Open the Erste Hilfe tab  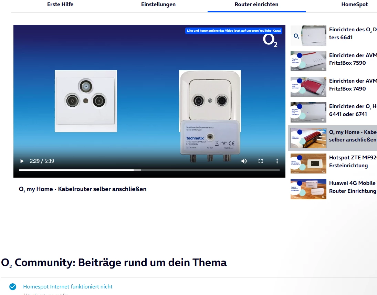coord(60,4)
